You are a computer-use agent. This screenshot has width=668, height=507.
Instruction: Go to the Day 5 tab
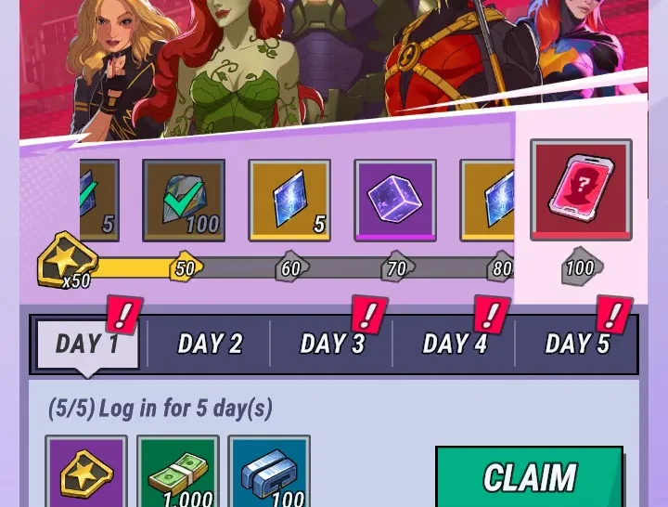point(576,344)
